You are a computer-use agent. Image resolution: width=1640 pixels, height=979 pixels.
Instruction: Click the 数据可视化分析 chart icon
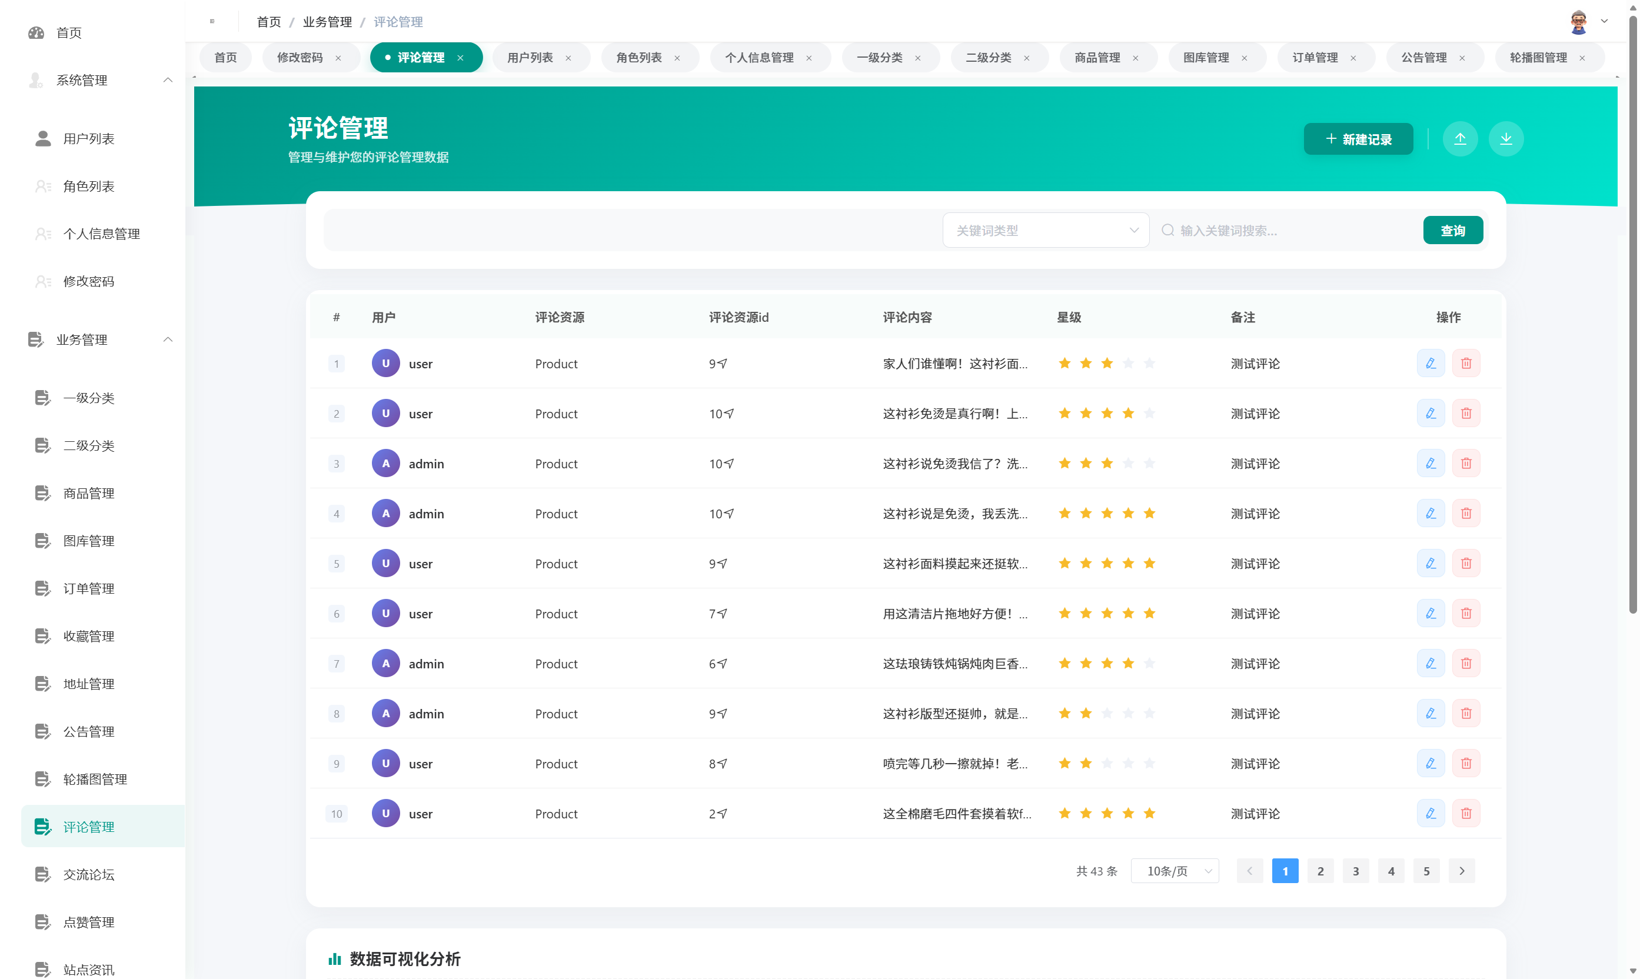(336, 958)
